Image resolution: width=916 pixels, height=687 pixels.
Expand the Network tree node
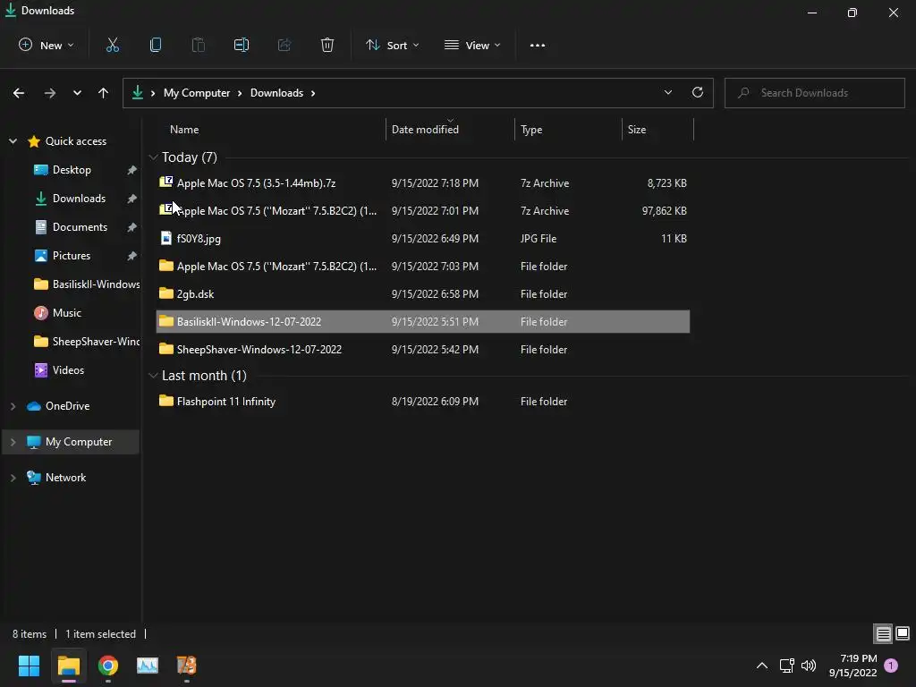tap(13, 478)
